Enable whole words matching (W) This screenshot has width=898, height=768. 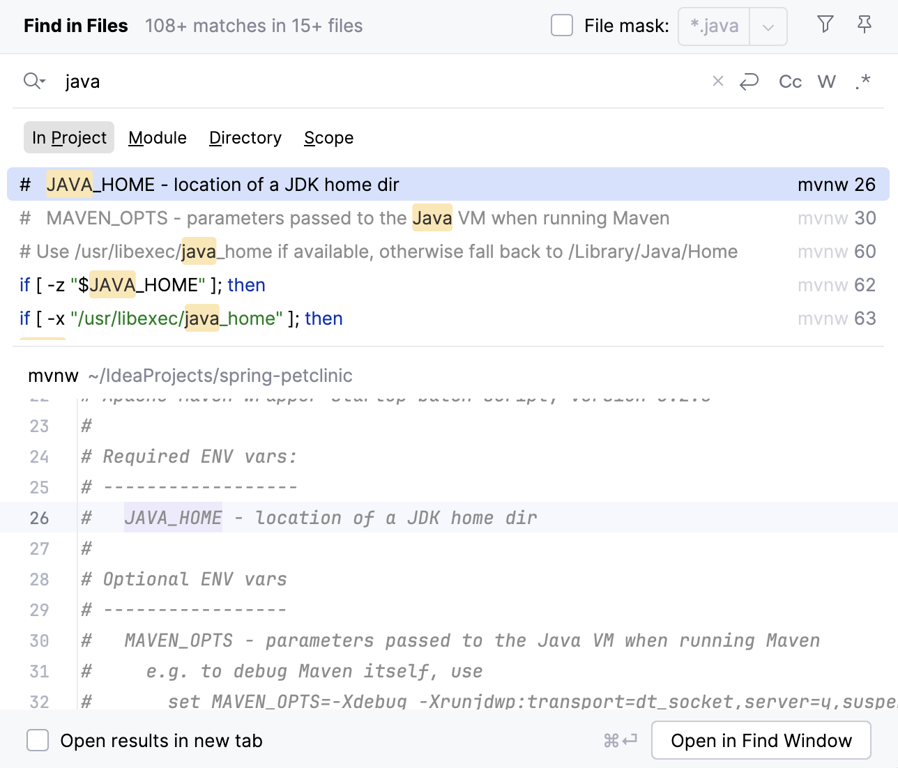826,82
